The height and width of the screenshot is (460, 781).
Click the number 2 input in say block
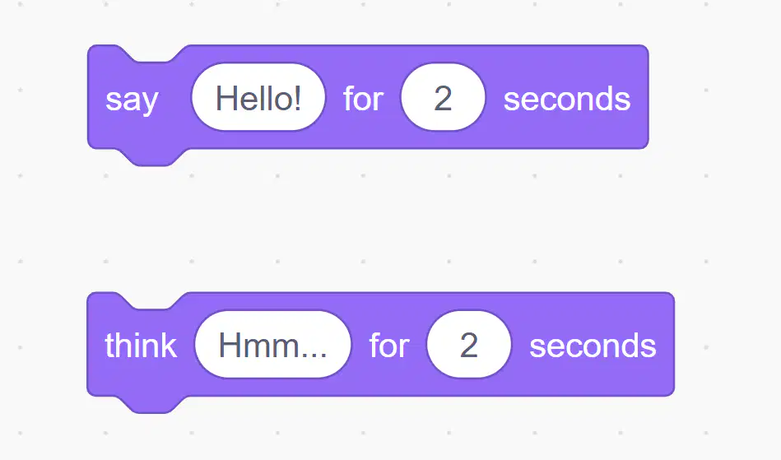tap(443, 97)
